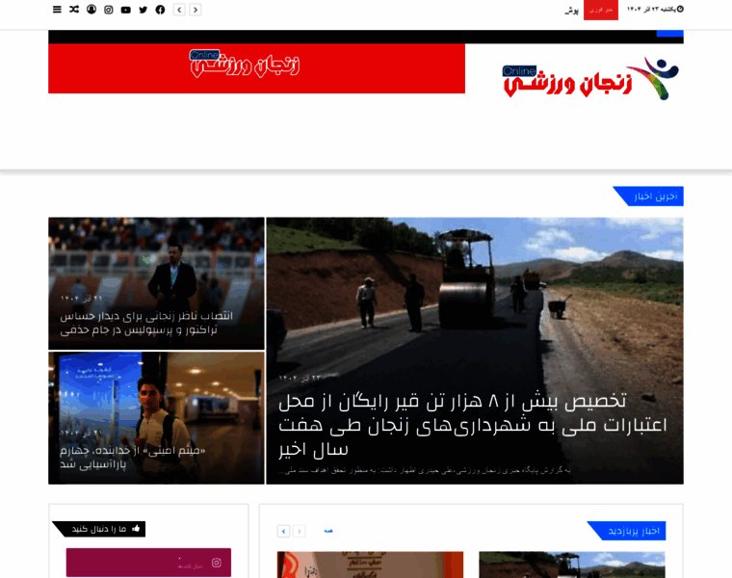
Task: Go to previous breaking news item
Action: point(179,10)
